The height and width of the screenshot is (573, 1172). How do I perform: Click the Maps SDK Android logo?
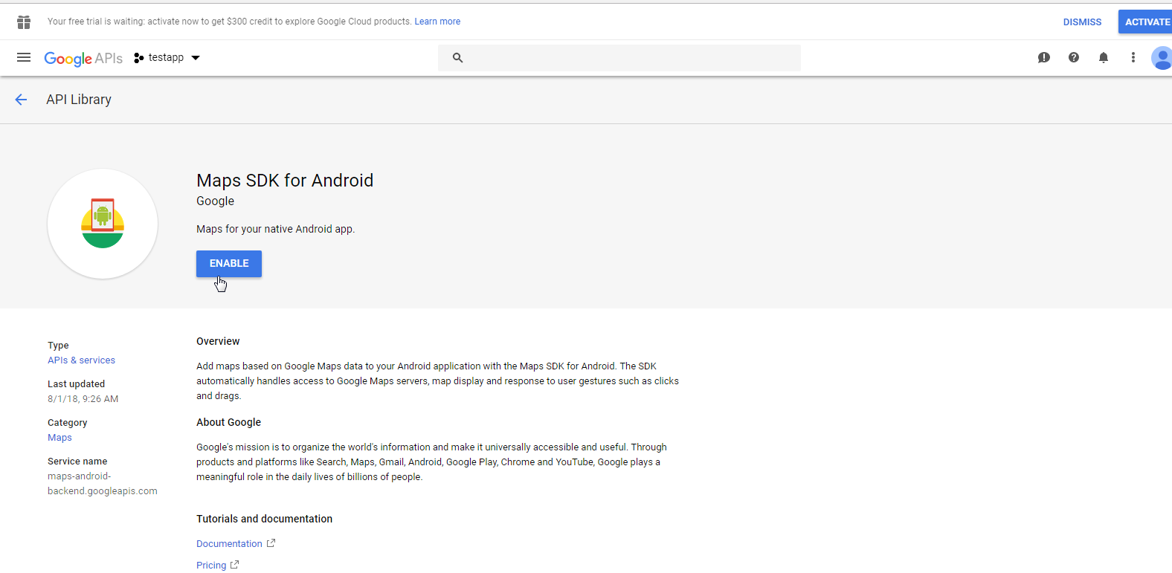click(103, 224)
